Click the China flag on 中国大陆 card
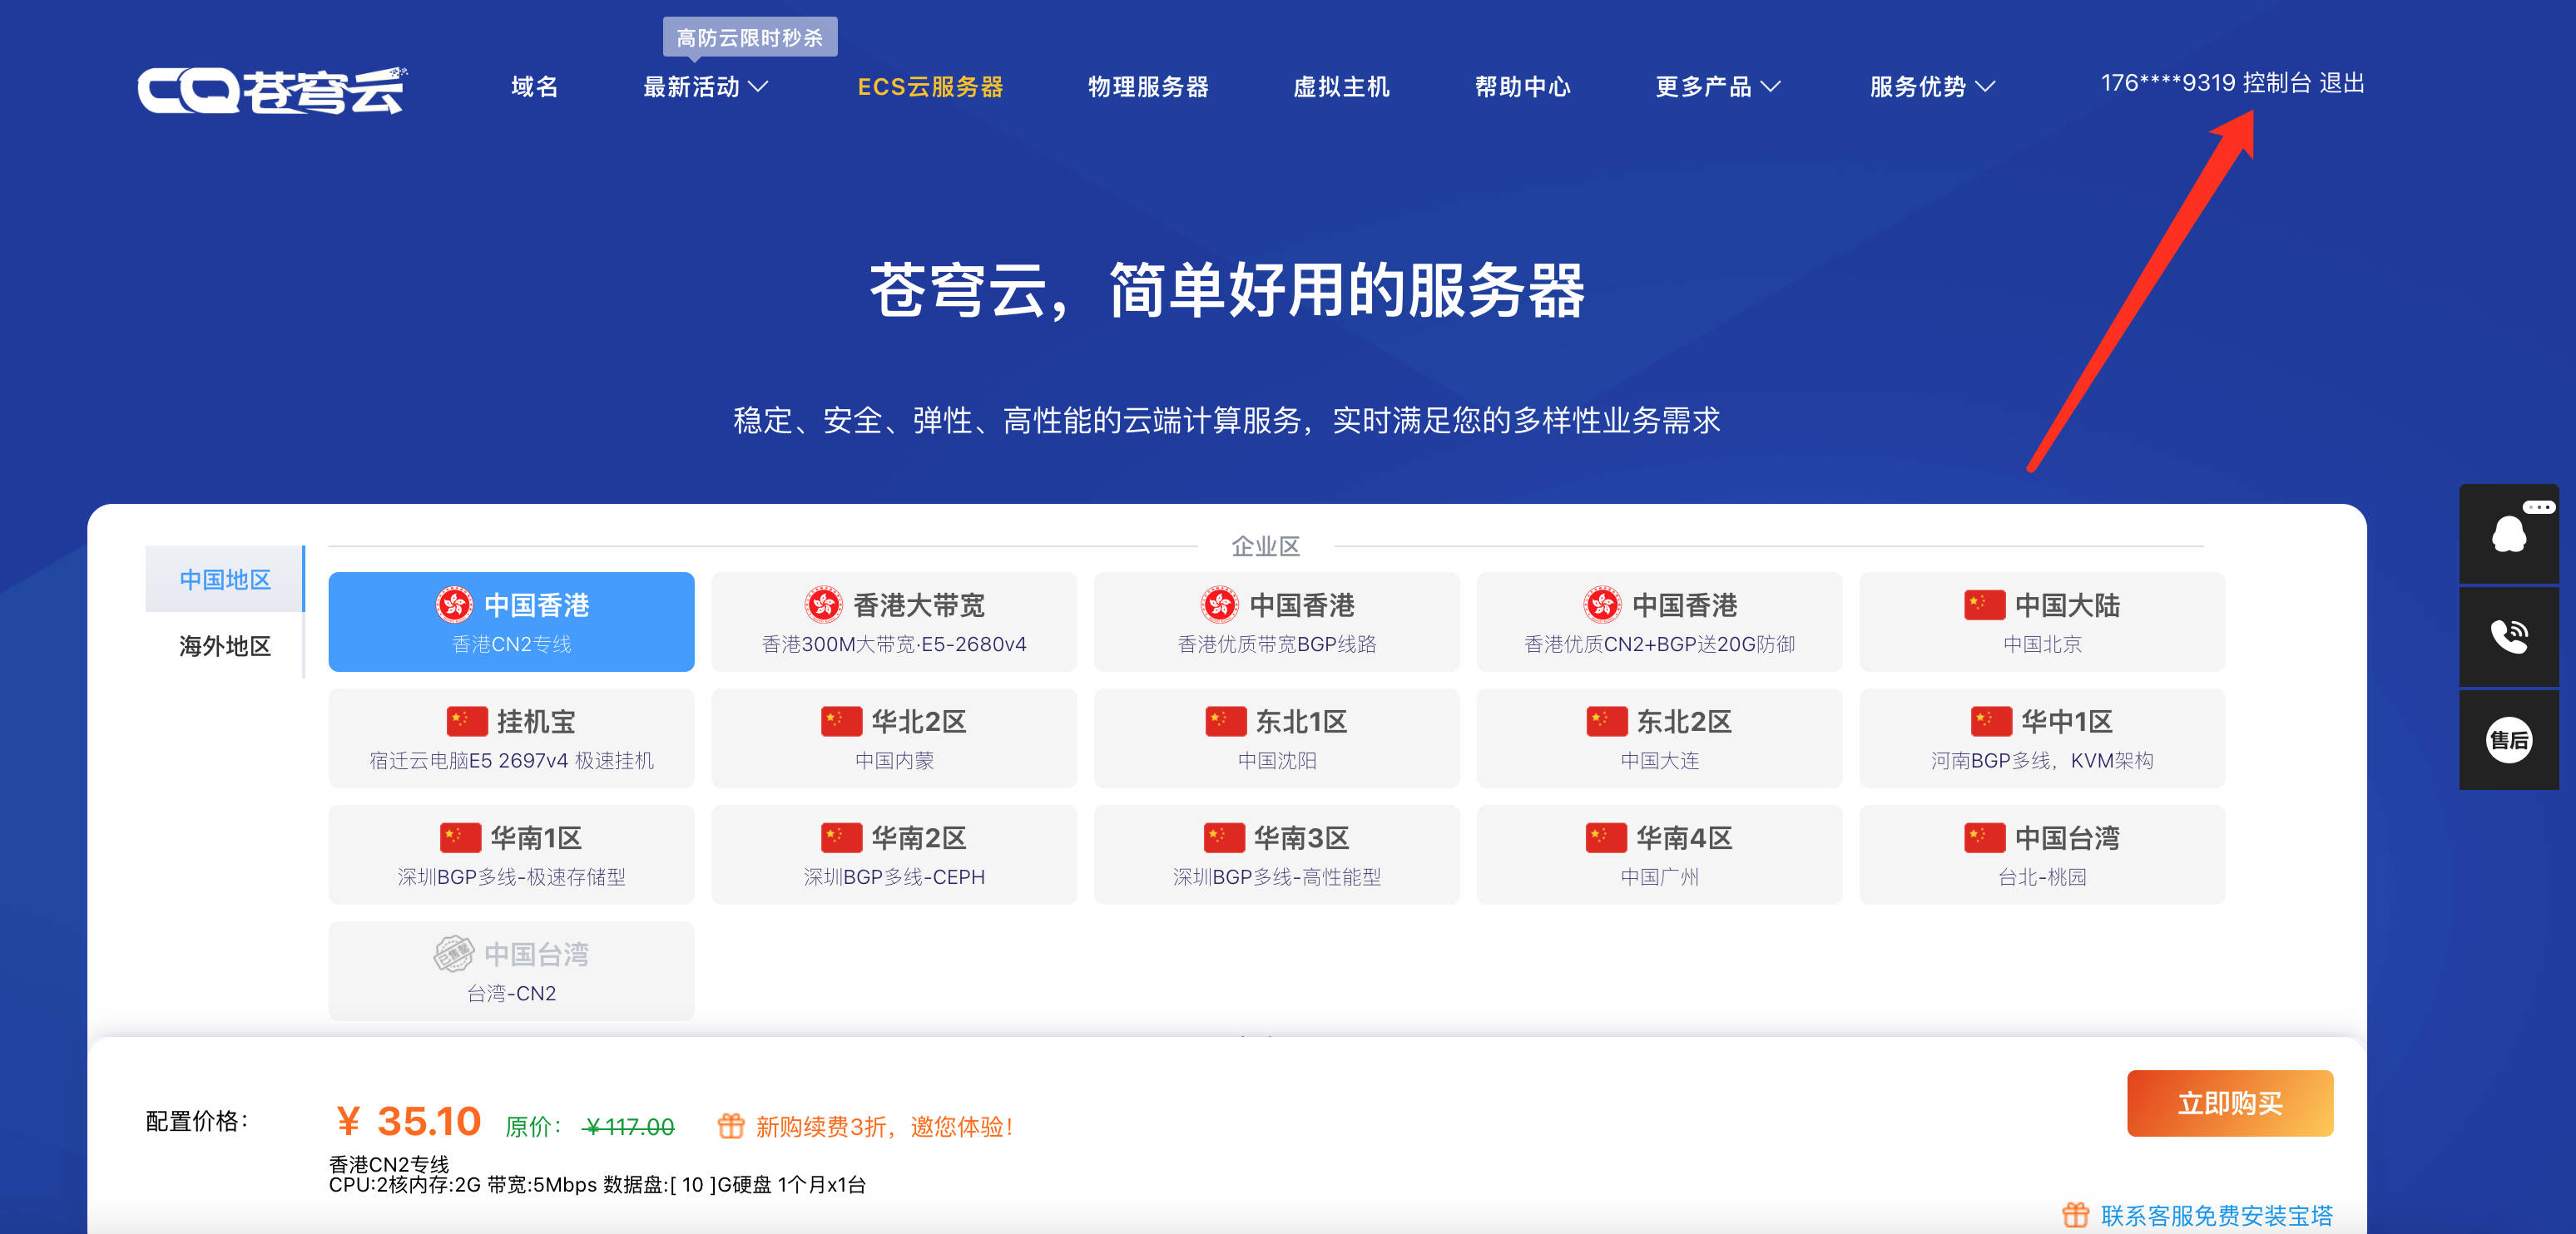 (1984, 605)
